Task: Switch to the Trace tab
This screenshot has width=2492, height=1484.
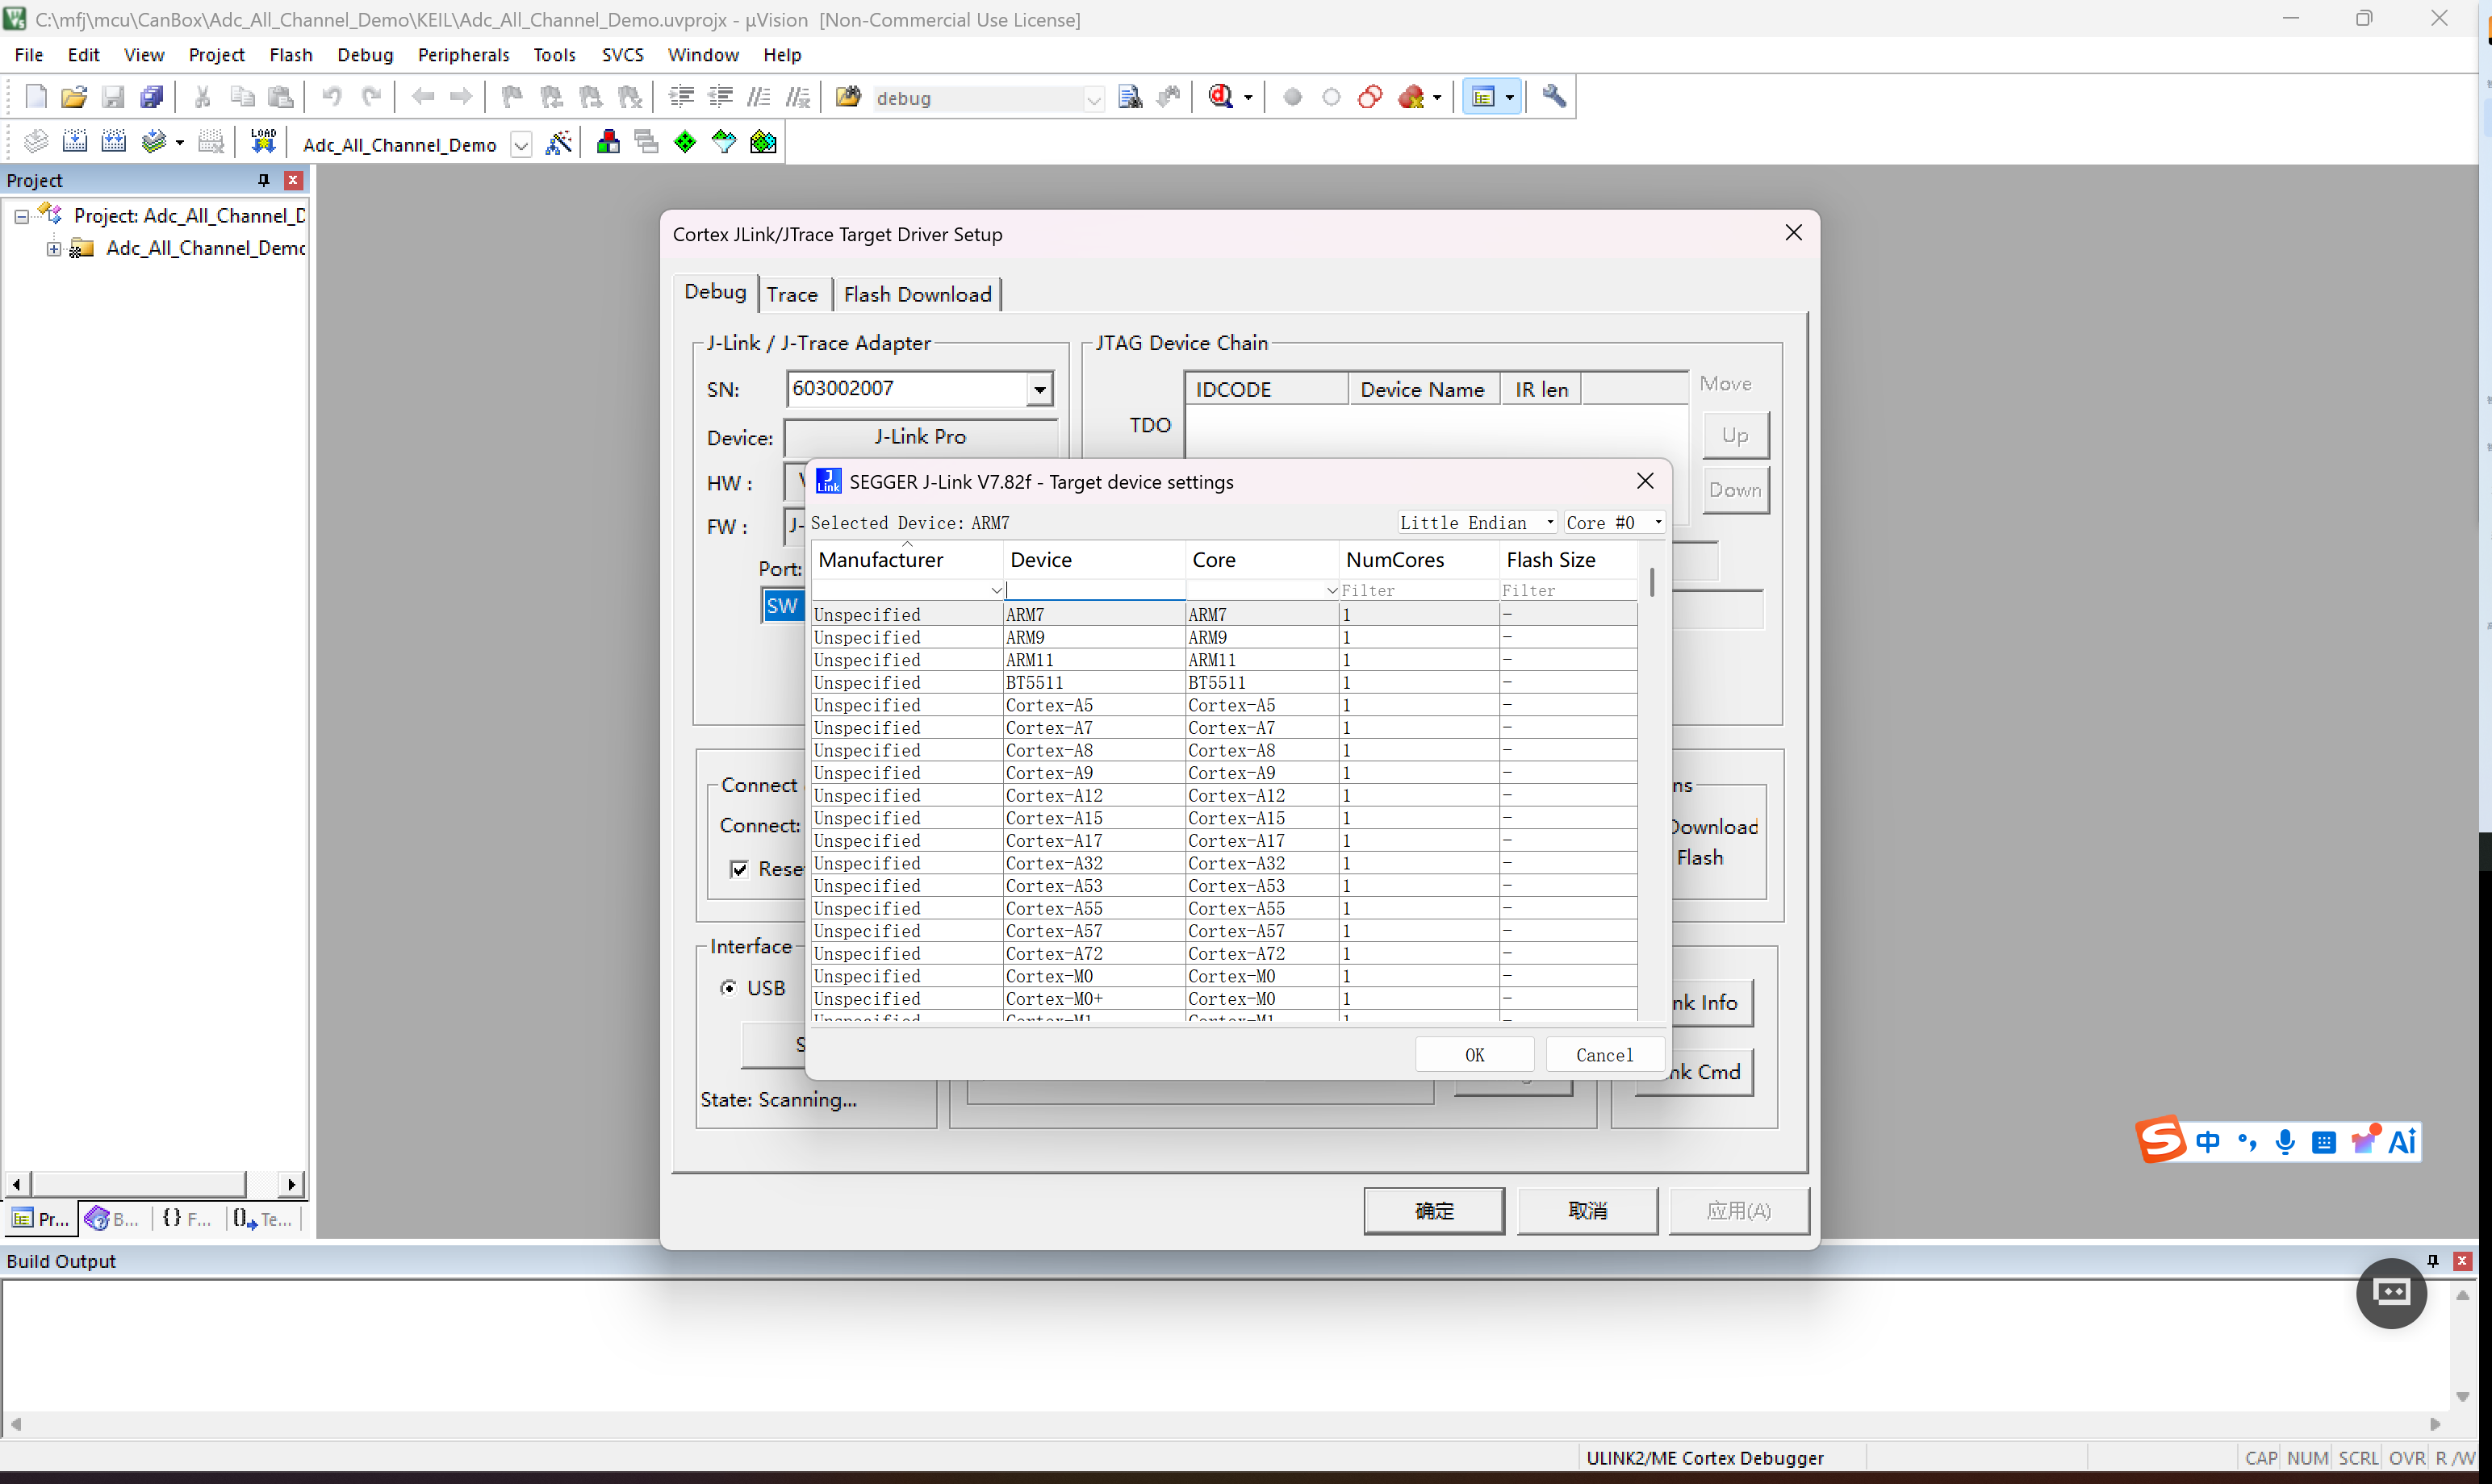Action: (792, 295)
